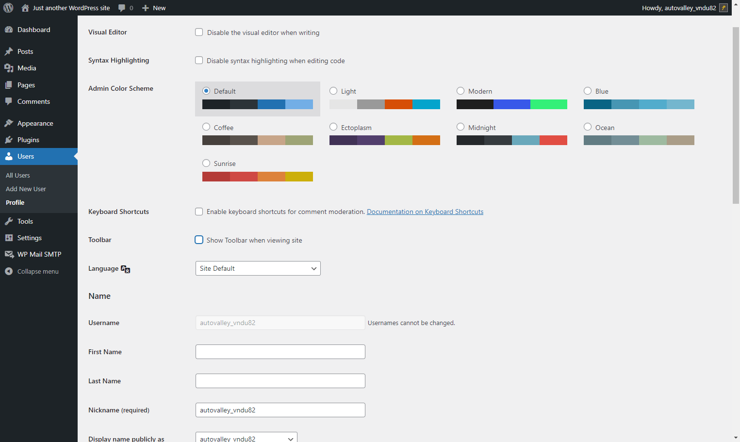This screenshot has width=740, height=442.
Task: Choose the Midnight color scheme radio
Action: pyautogui.click(x=460, y=127)
